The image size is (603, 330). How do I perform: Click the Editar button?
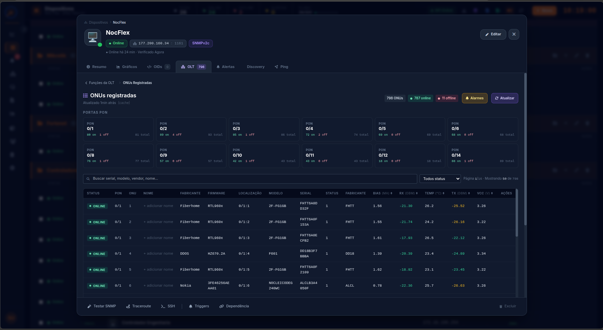click(x=493, y=34)
